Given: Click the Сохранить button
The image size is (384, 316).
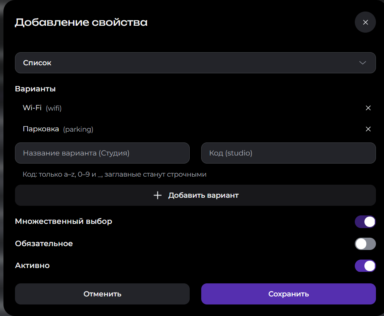Looking at the screenshot, I should 288,294.
